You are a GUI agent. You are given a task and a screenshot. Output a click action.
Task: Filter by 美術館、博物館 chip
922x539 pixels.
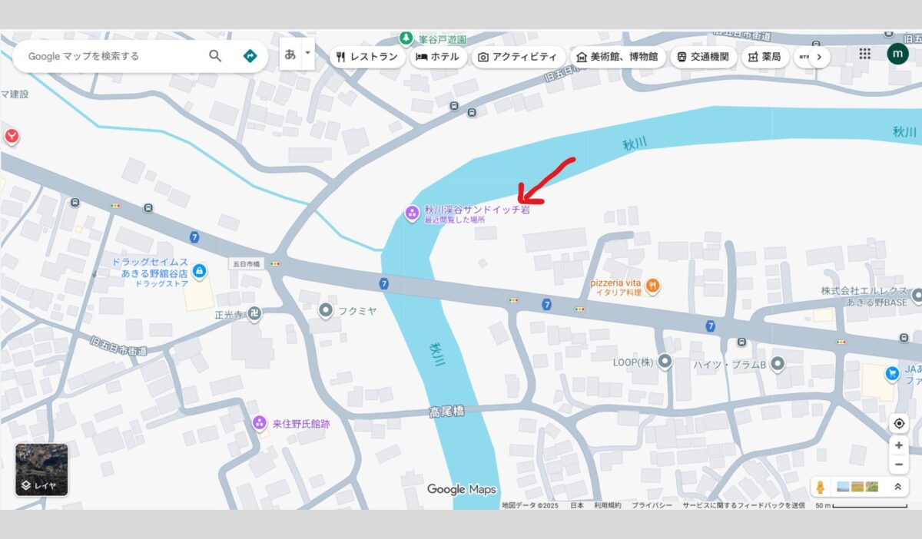[x=617, y=57]
